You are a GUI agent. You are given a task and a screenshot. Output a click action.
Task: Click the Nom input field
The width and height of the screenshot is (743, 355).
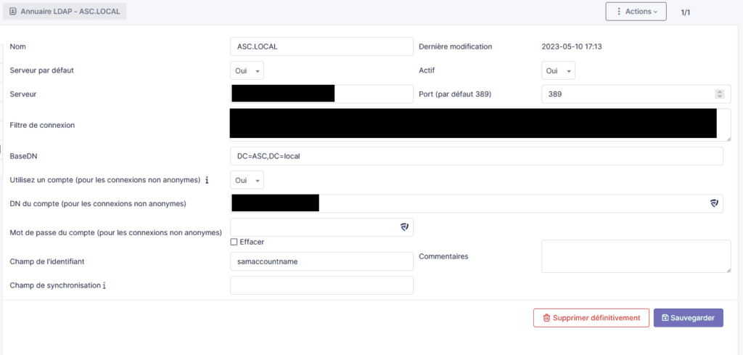[x=321, y=46]
